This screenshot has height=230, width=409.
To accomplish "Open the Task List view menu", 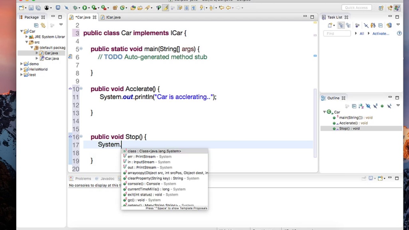I will (398, 25).
